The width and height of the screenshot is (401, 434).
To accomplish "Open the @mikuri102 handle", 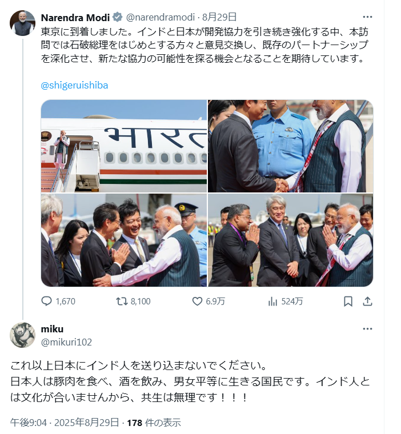I will coord(66,342).
